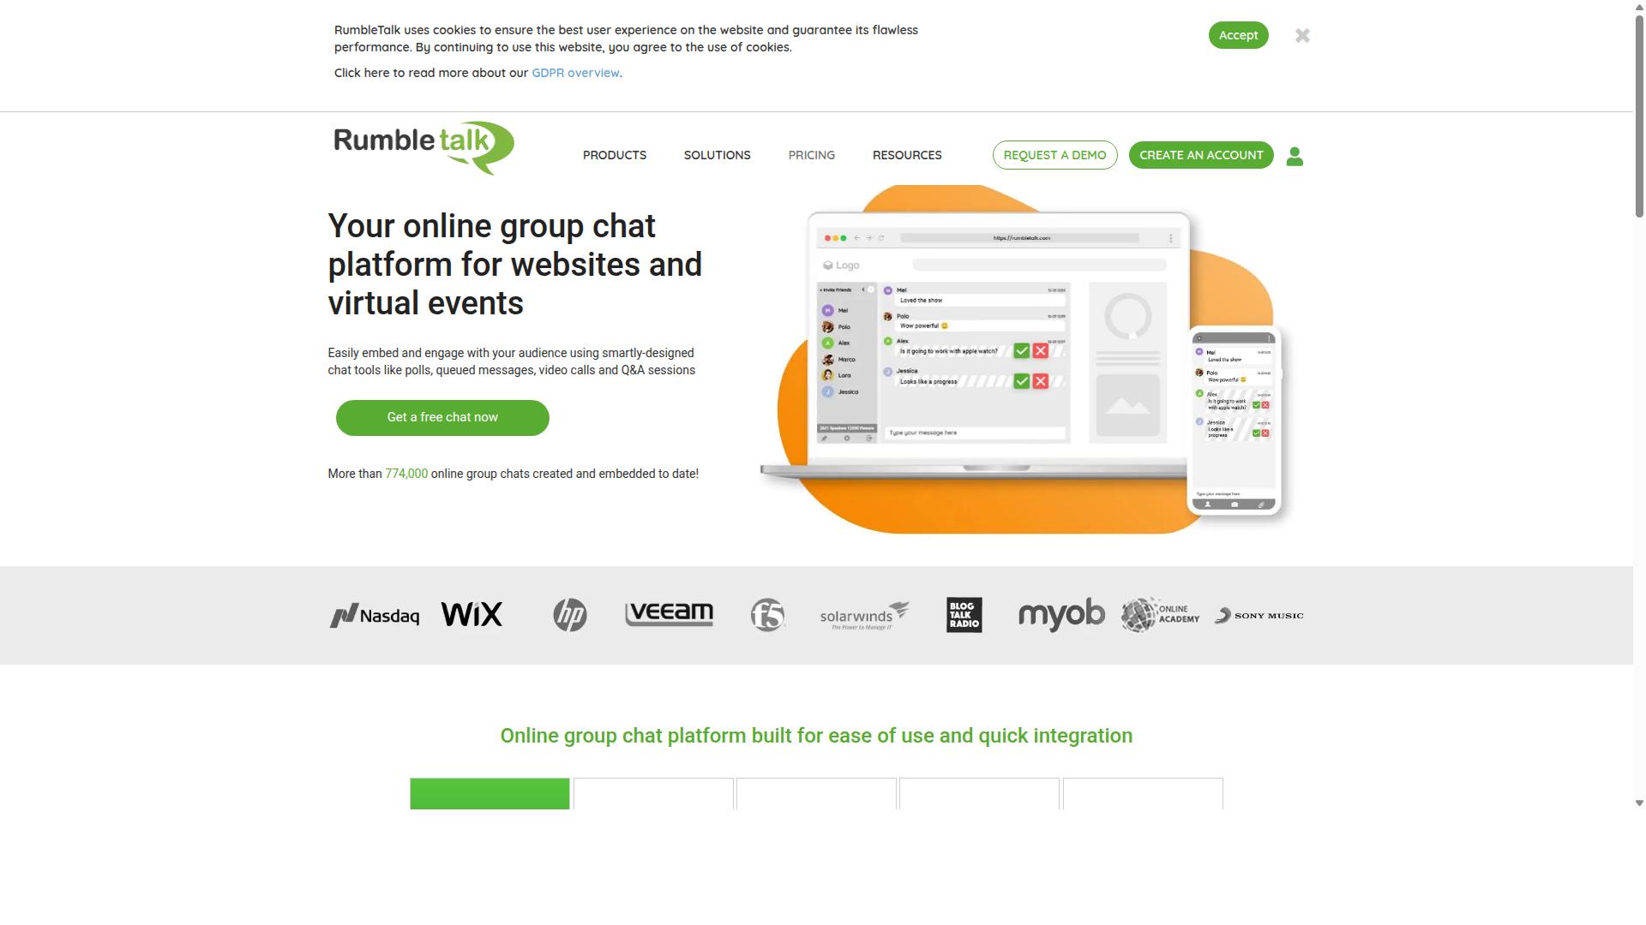
Task: Click the scroll up arrow of page scrollbar
Action: pyautogui.click(x=1639, y=6)
